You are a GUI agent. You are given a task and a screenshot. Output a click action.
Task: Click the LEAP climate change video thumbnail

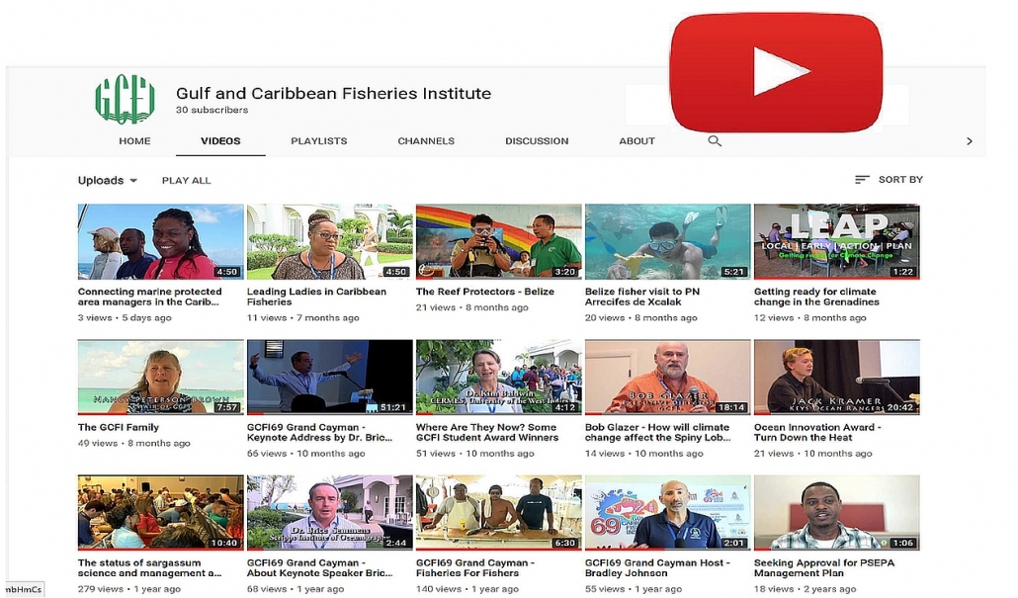(x=836, y=241)
